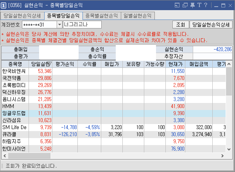Select the 한미사이언 row
This screenshot has height=172, width=235.
113,149
